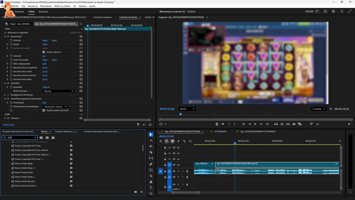
Task: Click EDICIÓN workspace label
Action: tap(309, 12)
